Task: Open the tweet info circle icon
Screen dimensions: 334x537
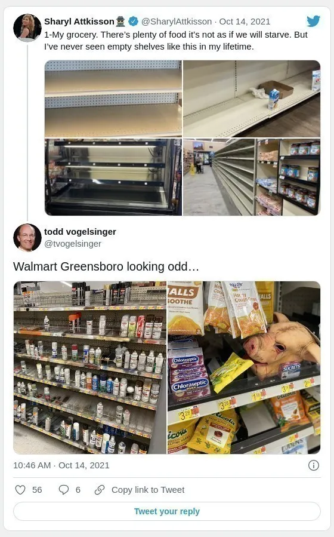Action: pyautogui.click(x=314, y=465)
